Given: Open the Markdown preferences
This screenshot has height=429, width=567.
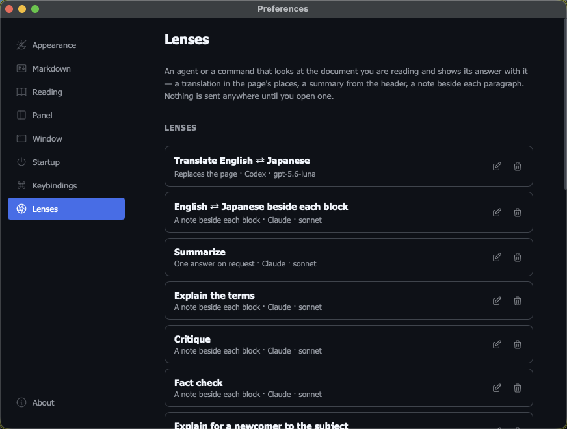Looking at the screenshot, I should click(66, 69).
